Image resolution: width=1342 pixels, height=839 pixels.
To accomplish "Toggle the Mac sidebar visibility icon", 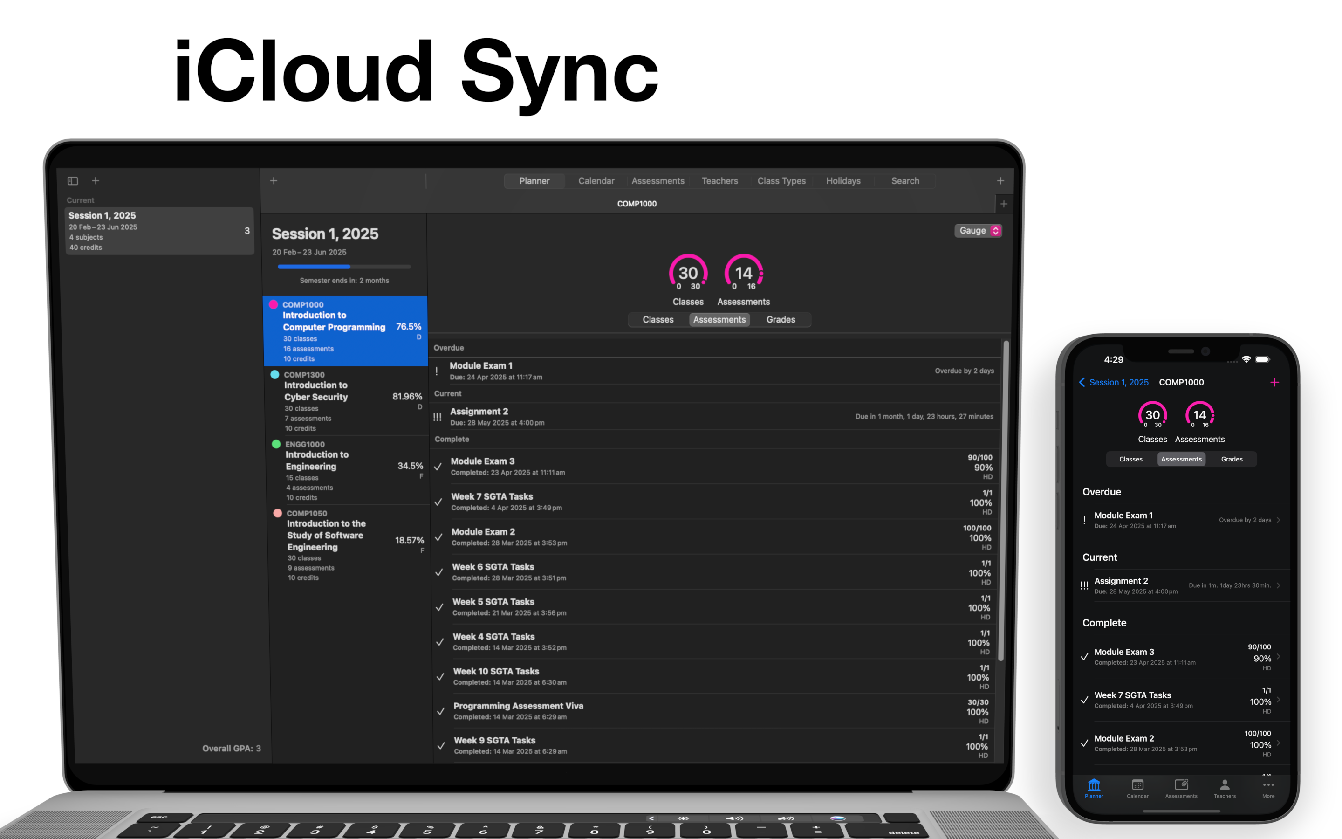I will [73, 181].
